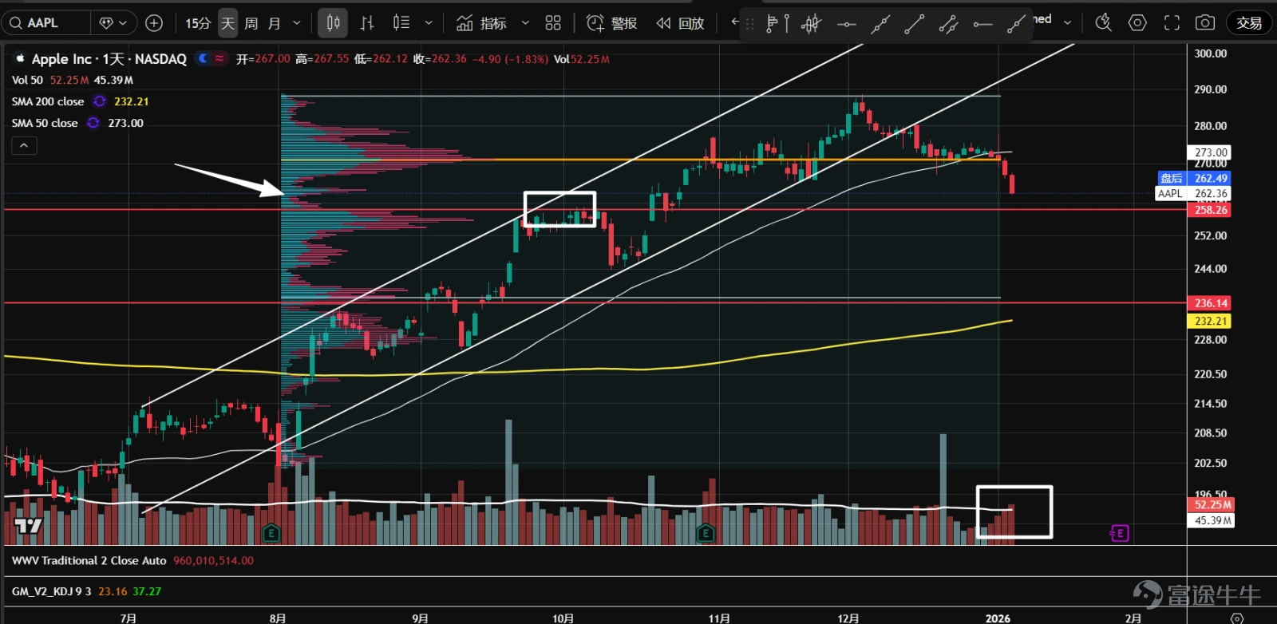The width and height of the screenshot is (1277, 624).
Task: Select the 天 daily timeframe
Action: [x=228, y=23]
